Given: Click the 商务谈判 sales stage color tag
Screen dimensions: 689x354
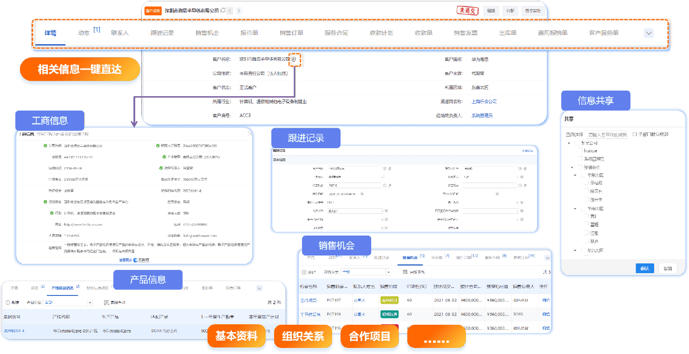Looking at the screenshot, I should click(389, 301).
